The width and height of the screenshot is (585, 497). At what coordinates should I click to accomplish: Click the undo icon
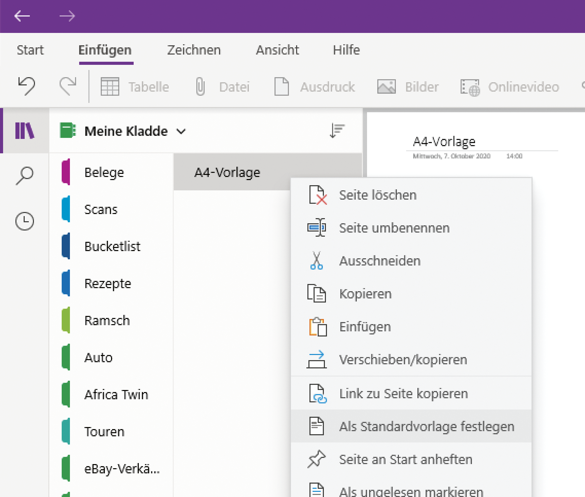click(x=26, y=86)
